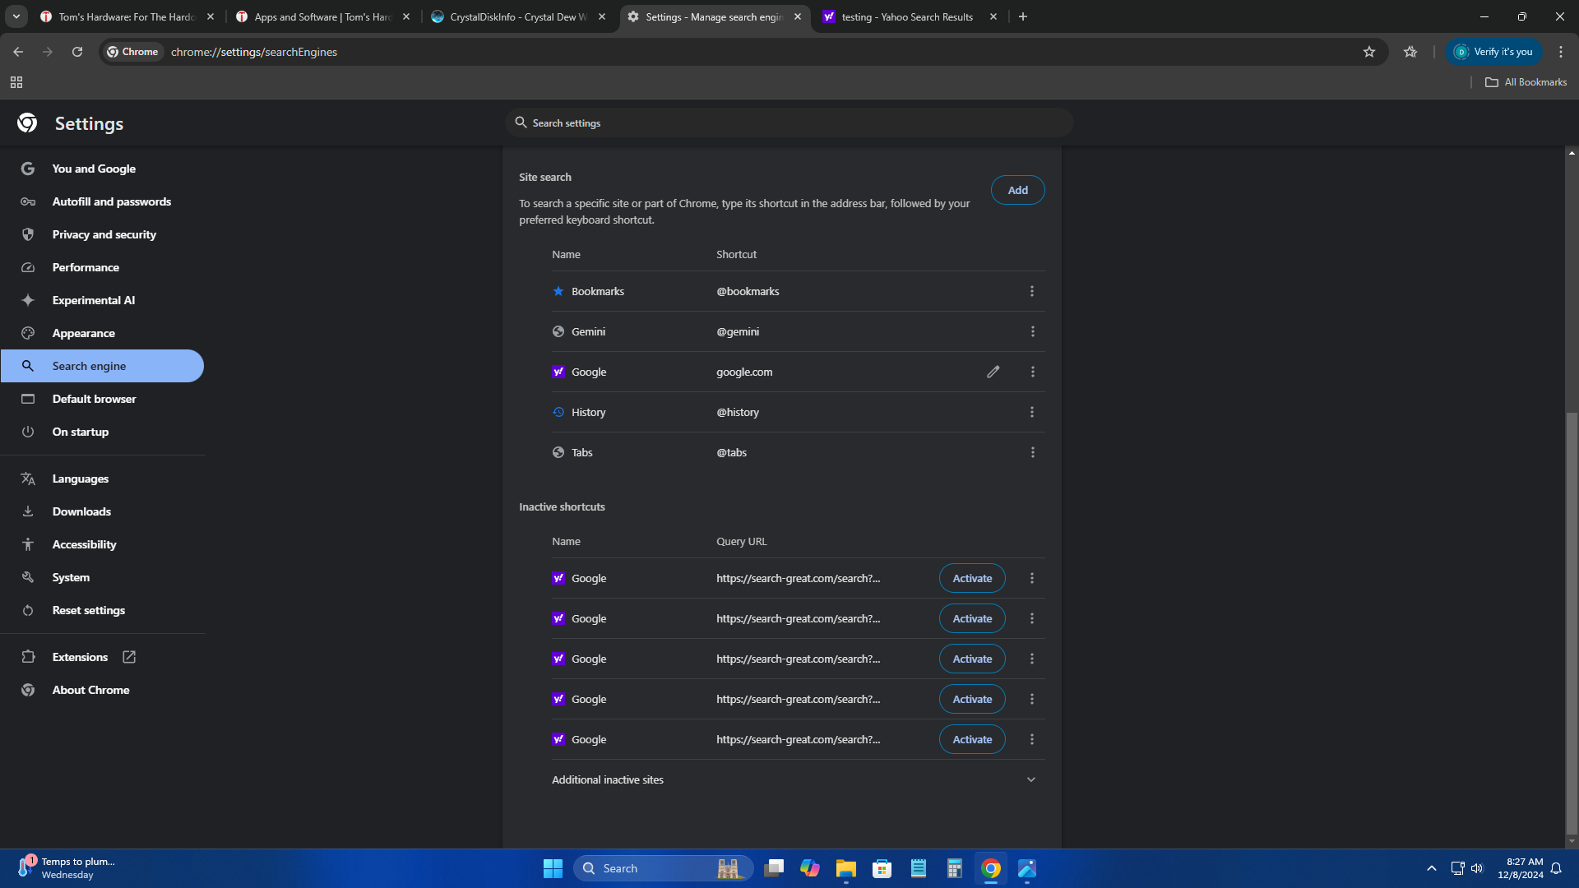Open Downloads settings
This screenshot has width=1579, height=888.
pyautogui.click(x=102, y=511)
